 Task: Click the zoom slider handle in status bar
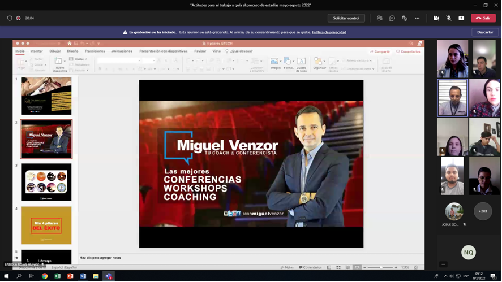pos(381,267)
